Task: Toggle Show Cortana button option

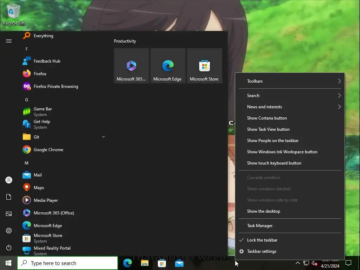Action: coord(290,118)
